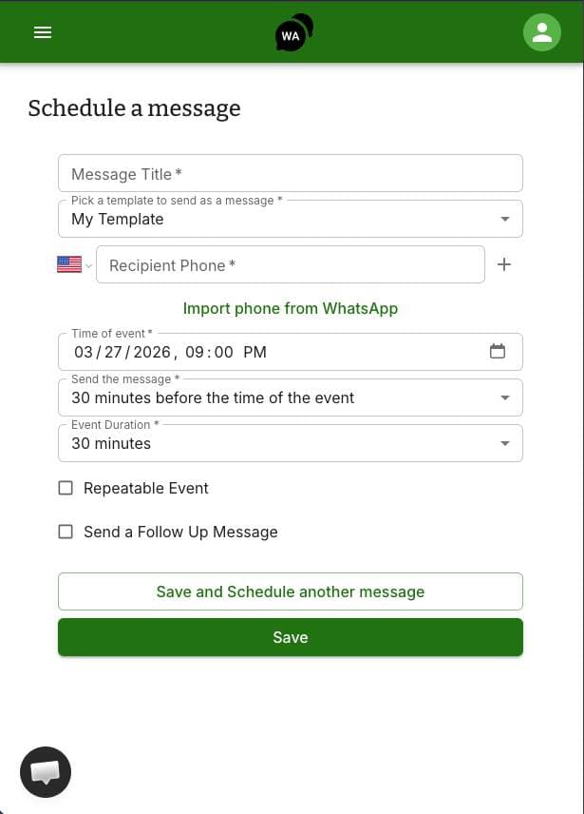
Task: Click the WA app logo
Action: click(291, 31)
